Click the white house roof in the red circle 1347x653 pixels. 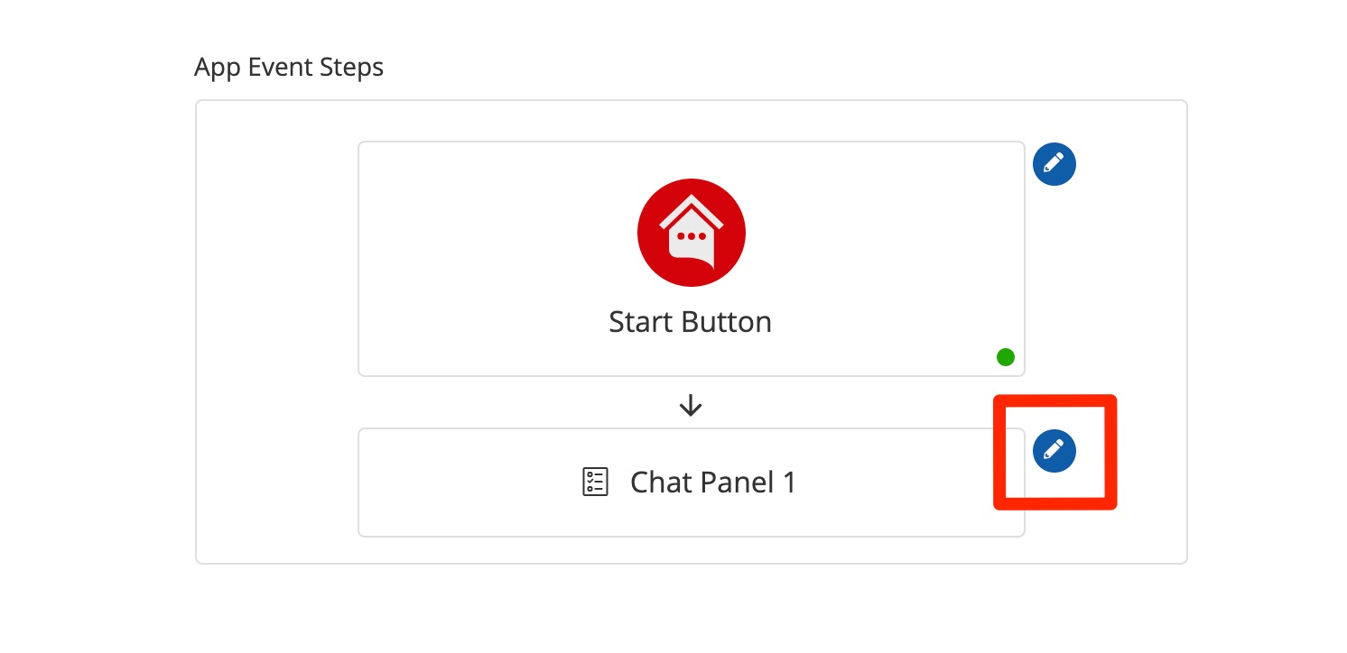click(x=691, y=207)
